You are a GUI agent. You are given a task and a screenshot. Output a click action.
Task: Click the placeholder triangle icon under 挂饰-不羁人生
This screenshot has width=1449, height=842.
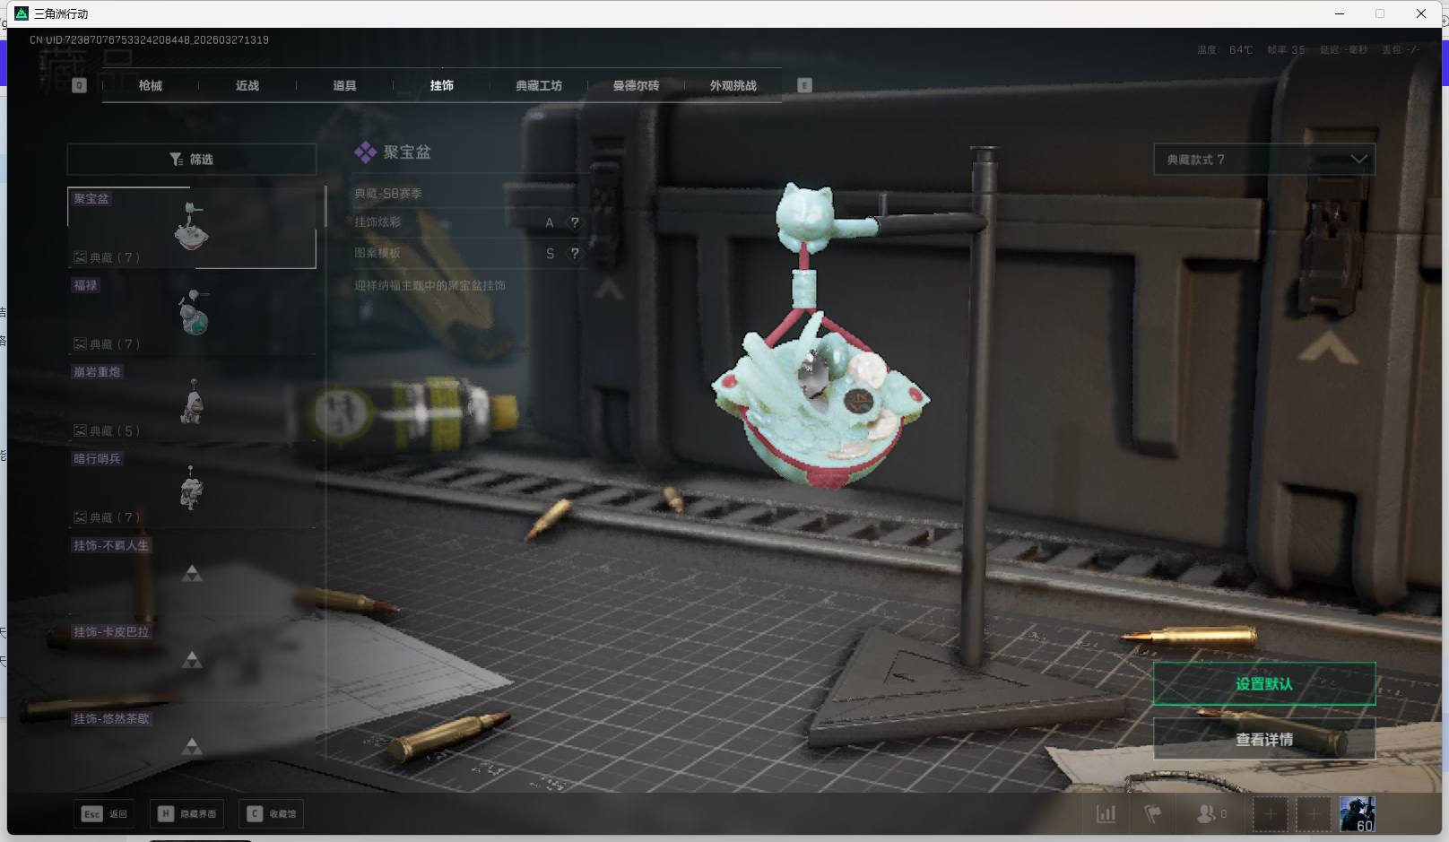point(192,573)
